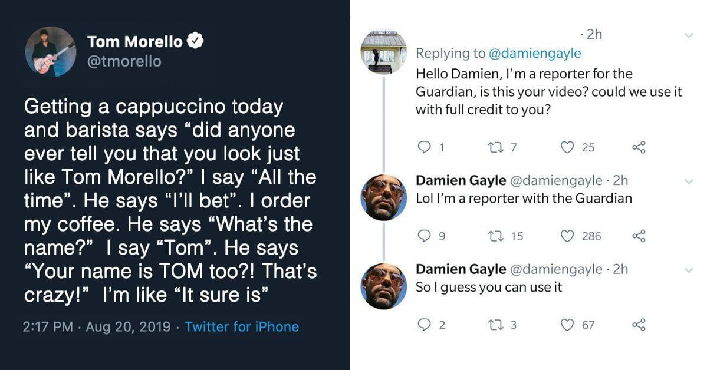
Task: Retweet the tweet with 3 retweets
Action: tap(496, 325)
